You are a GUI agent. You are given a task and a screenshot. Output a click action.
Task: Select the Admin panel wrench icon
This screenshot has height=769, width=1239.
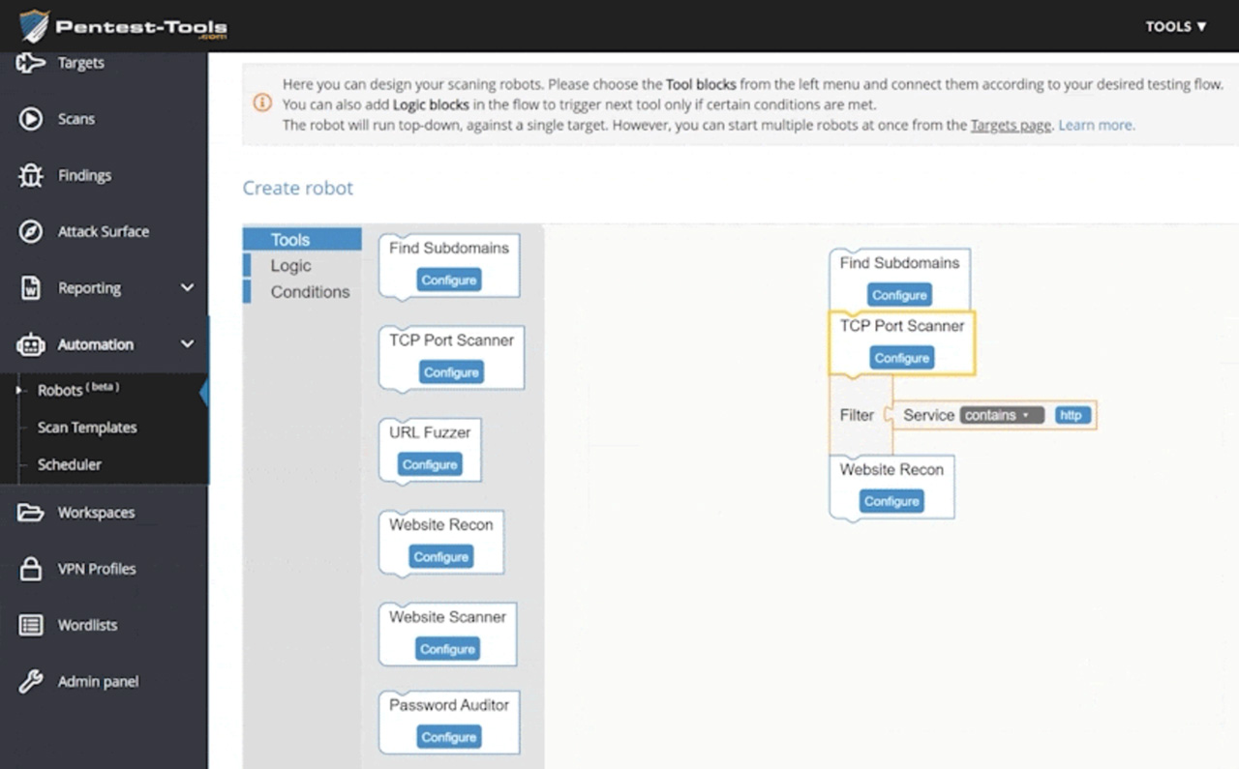(31, 681)
